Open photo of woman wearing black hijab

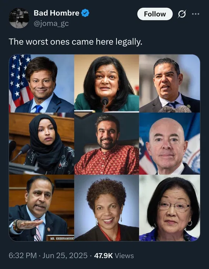pos(42,144)
